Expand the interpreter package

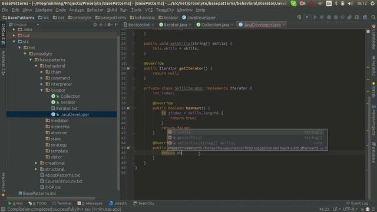coord(42,84)
